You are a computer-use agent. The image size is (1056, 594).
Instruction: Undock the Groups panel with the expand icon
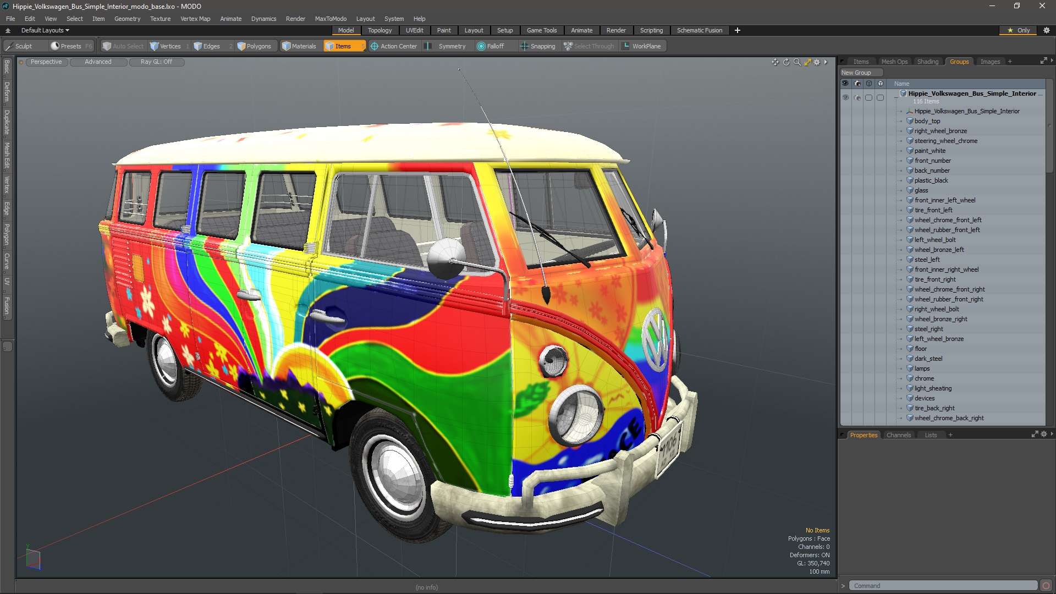pos(1043,61)
